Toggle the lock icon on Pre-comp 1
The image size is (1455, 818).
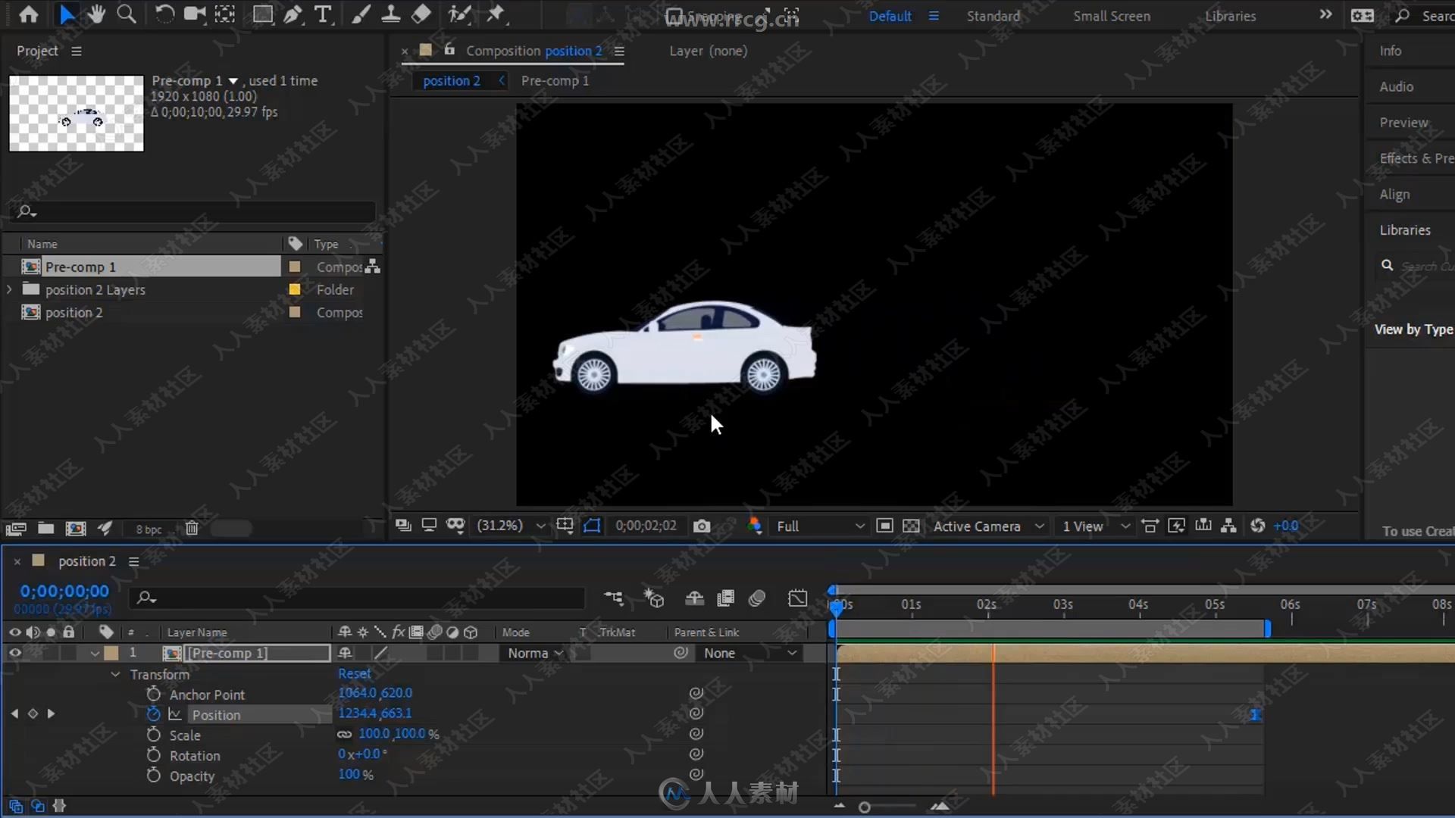pos(68,652)
